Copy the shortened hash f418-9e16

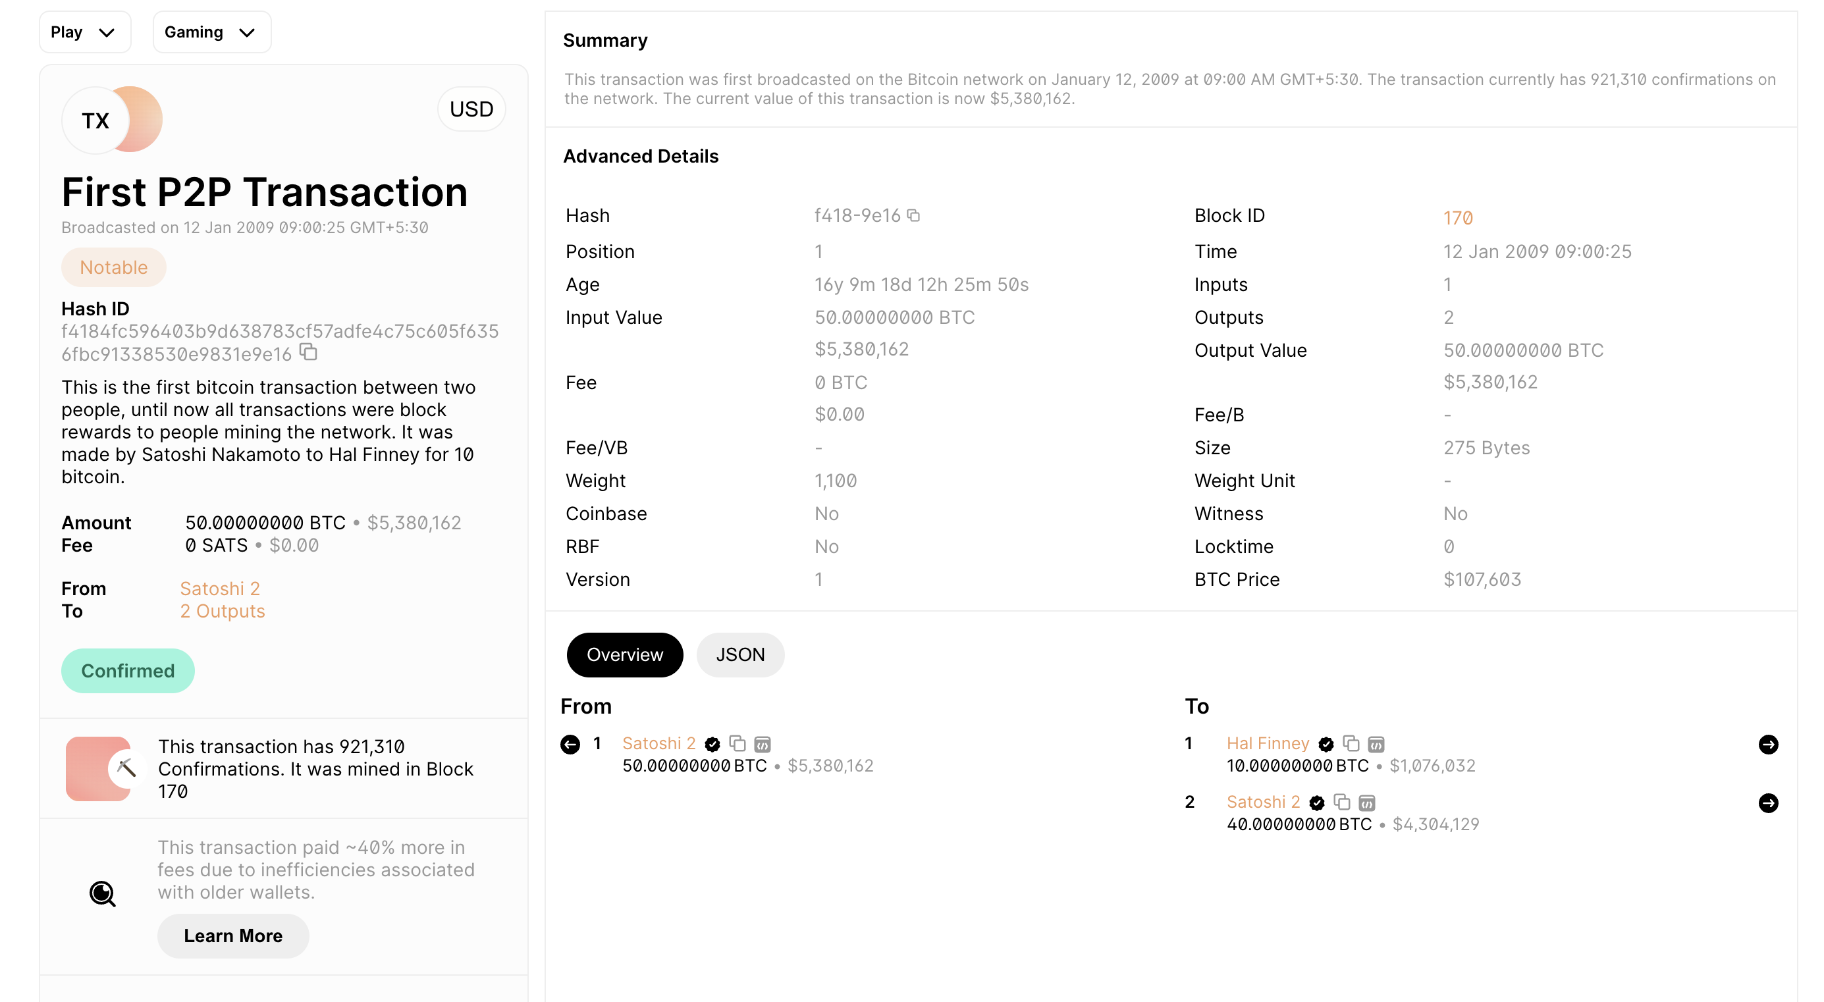click(x=913, y=215)
